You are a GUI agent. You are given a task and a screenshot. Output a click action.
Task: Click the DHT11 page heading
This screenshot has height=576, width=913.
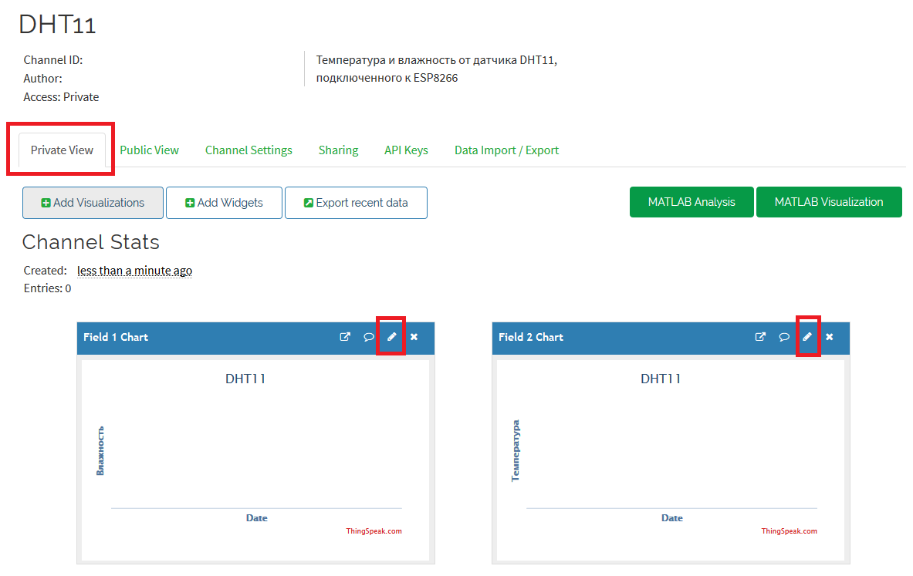coord(57,25)
